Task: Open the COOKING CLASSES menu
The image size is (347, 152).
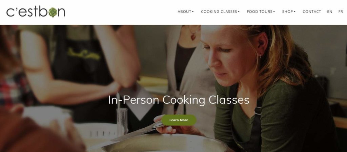Action: [220, 11]
